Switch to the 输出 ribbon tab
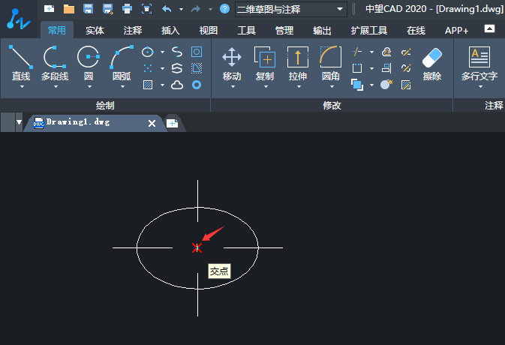This screenshot has height=345, width=505. click(322, 30)
